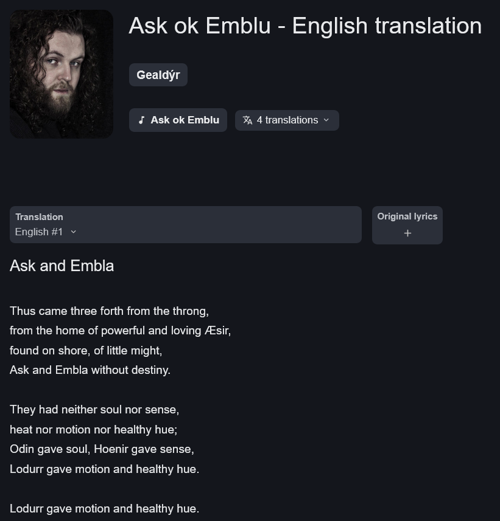
Task: Click the line Ask and Embla without destiny
Action: 90,370
